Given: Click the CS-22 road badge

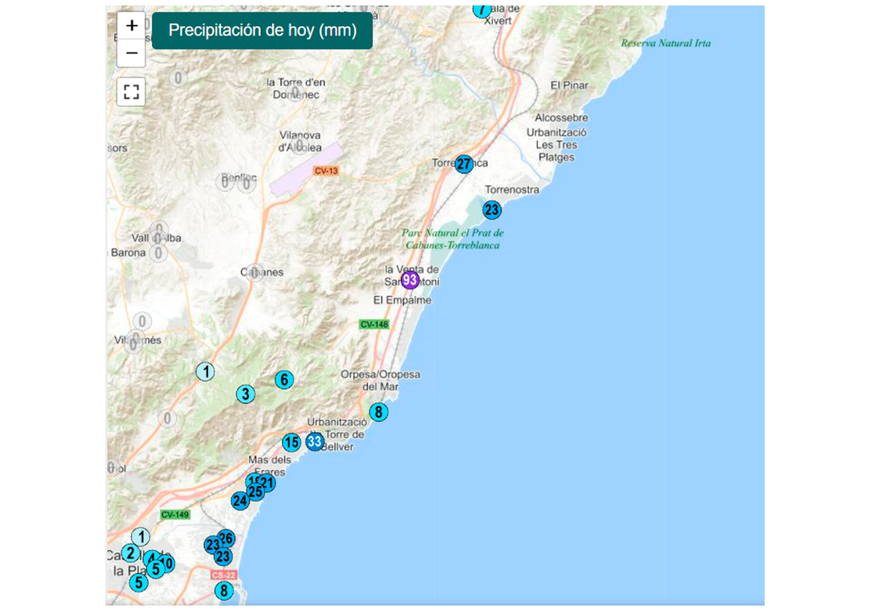Looking at the screenshot, I should 223,575.
